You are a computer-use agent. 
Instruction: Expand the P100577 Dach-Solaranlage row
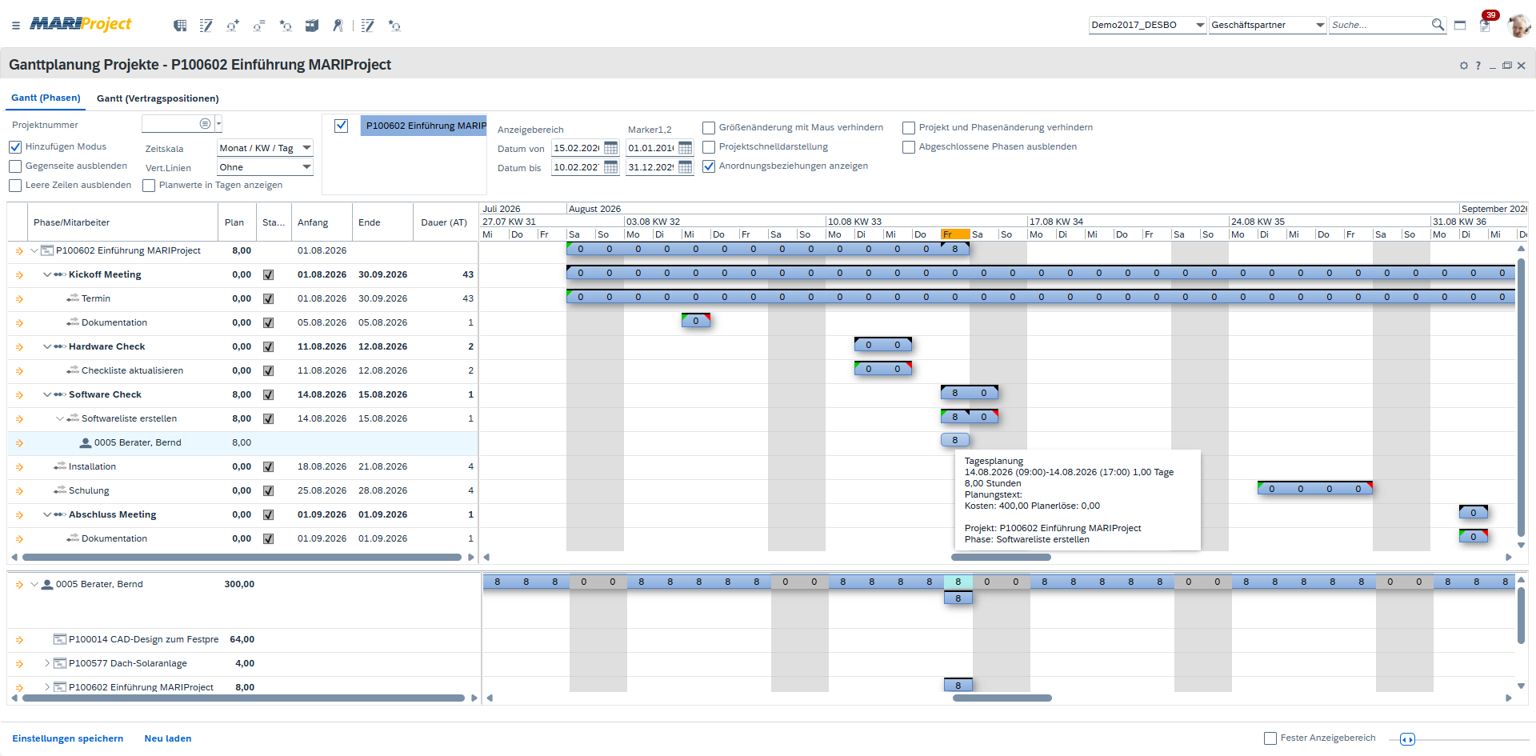tap(47, 663)
